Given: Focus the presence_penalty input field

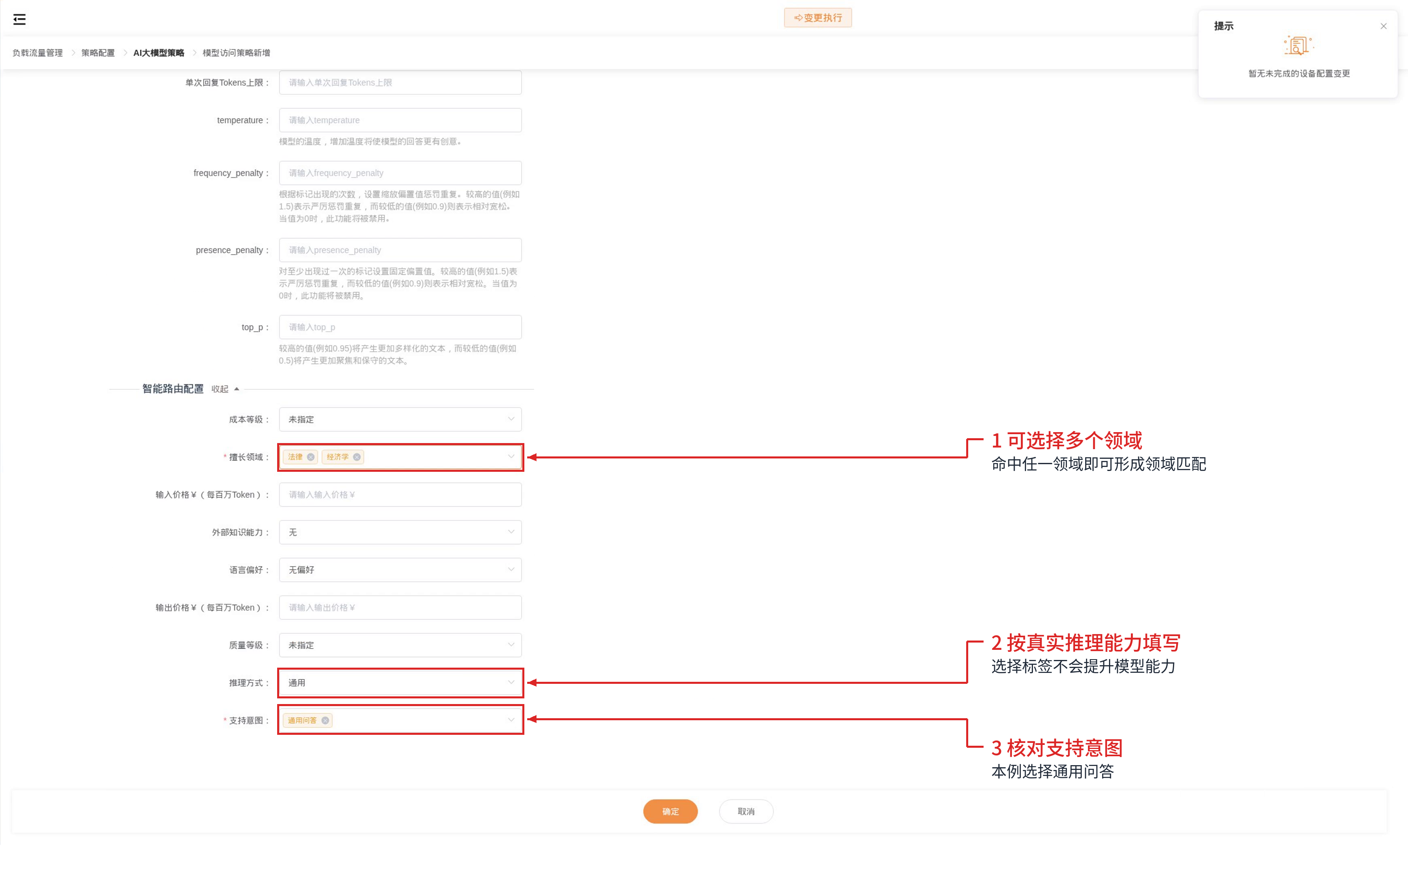Looking at the screenshot, I should (400, 250).
